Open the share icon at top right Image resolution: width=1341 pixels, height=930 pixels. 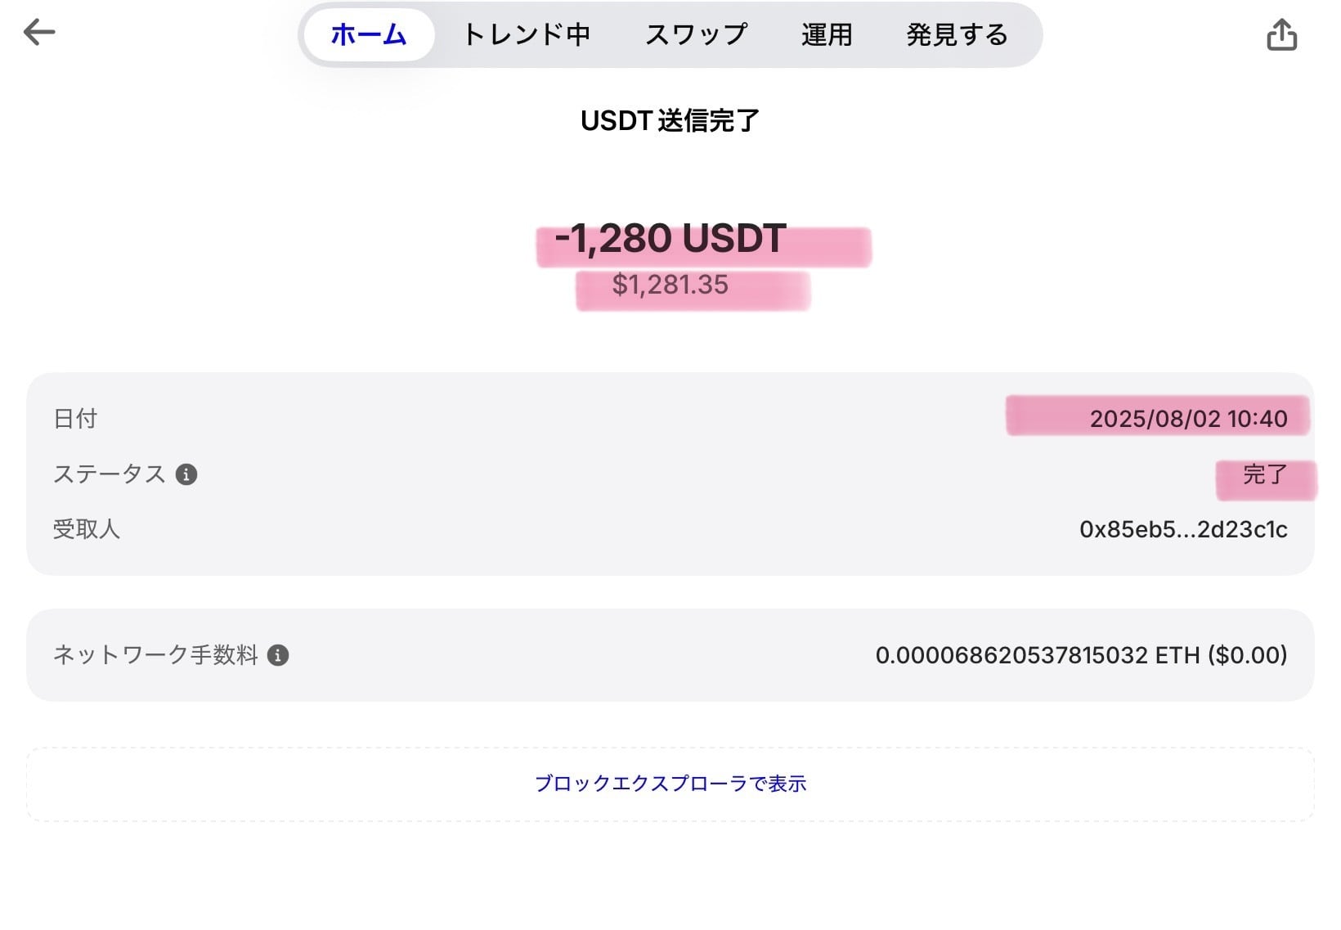tap(1281, 35)
